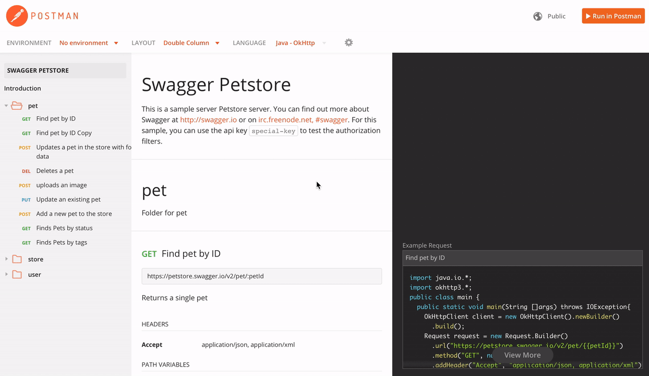The height and width of the screenshot is (376, 649).
Task: Click the Postman logo icon
Action: (17, 16)
